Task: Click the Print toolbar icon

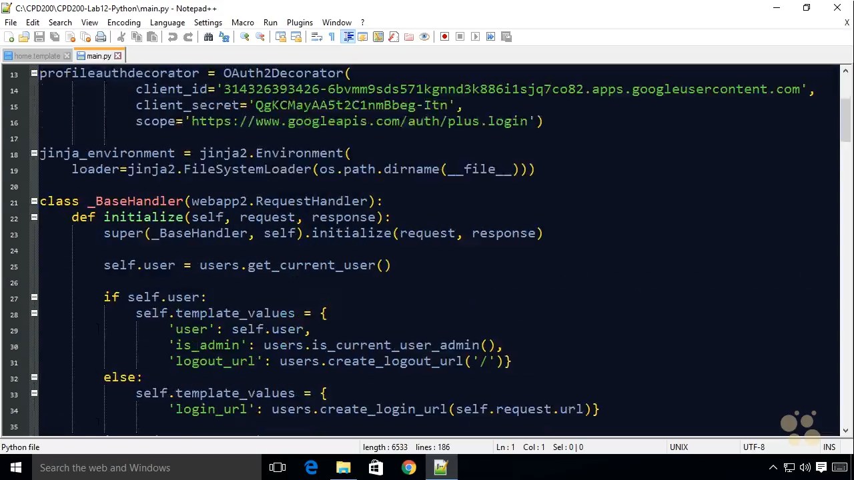Action: tap(101, 37)
